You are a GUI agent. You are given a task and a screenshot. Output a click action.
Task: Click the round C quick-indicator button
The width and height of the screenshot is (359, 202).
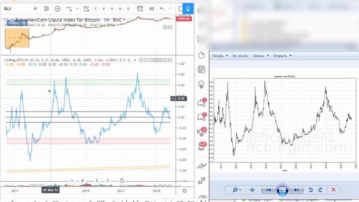(95, 9)
